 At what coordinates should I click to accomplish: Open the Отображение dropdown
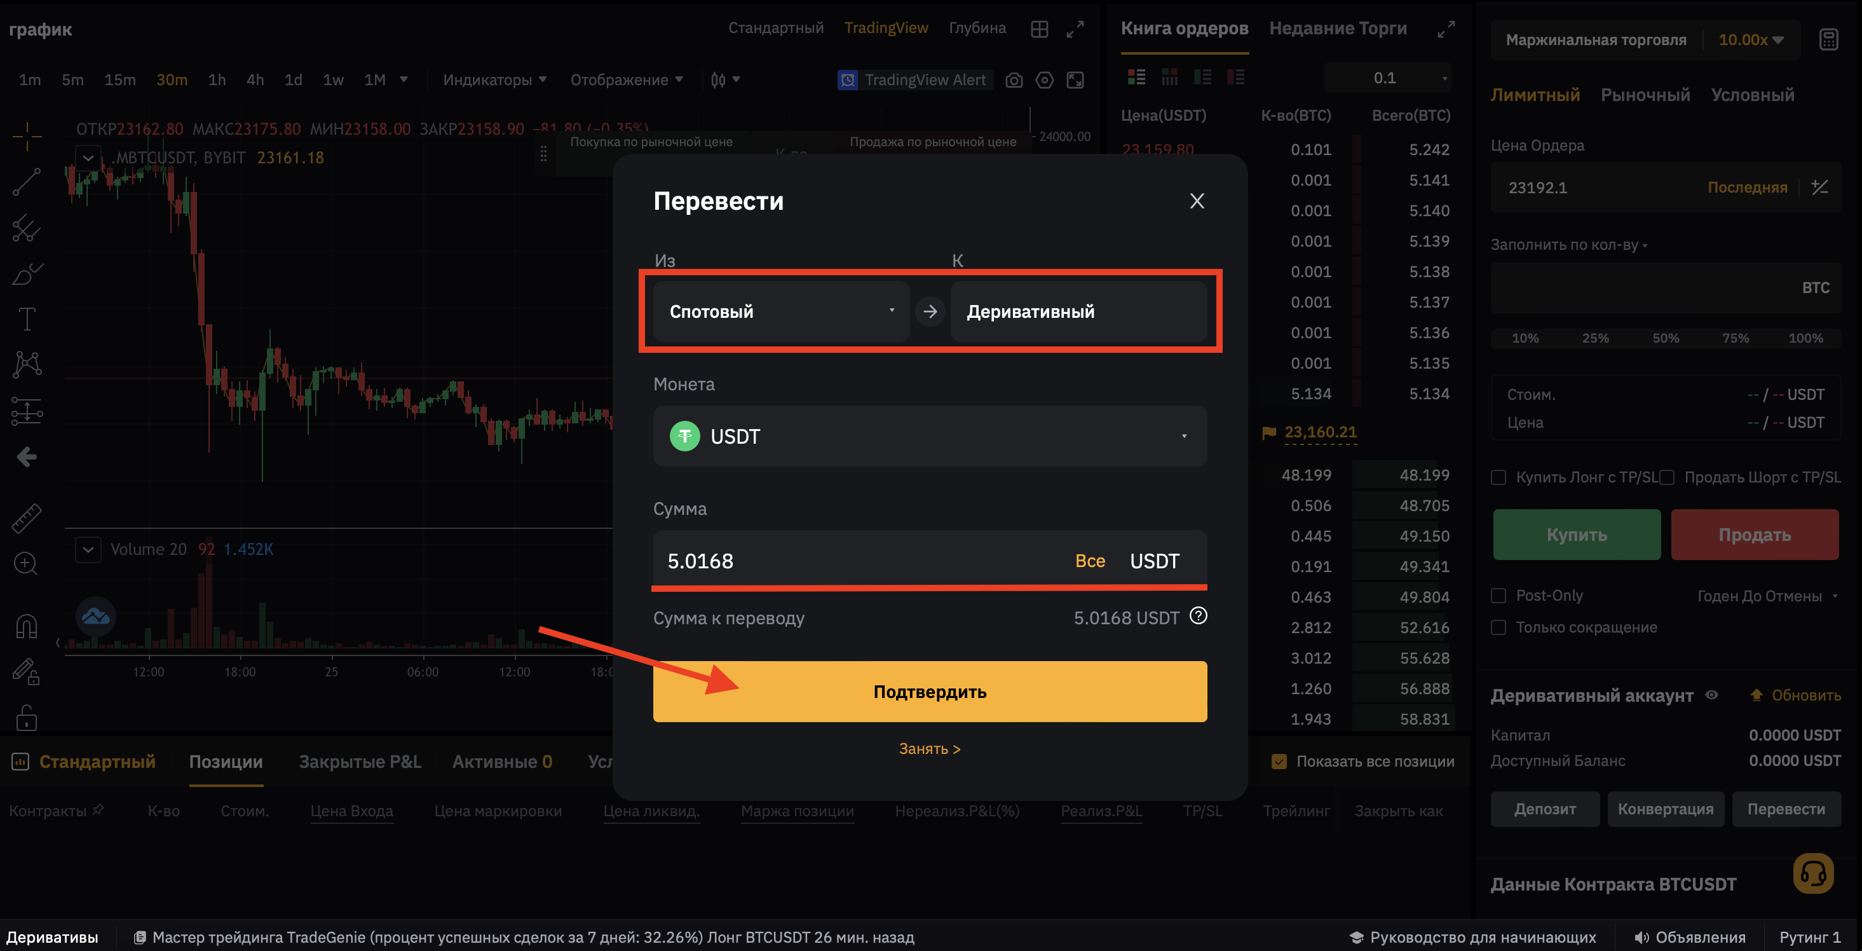626,79
